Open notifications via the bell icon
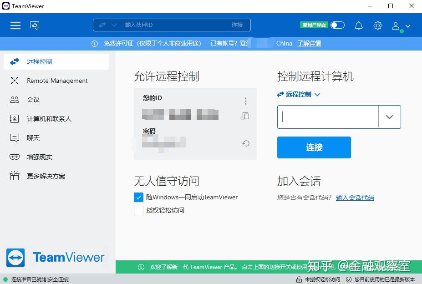The width and height of the screenshot is (422, 284). click(358, 25)
